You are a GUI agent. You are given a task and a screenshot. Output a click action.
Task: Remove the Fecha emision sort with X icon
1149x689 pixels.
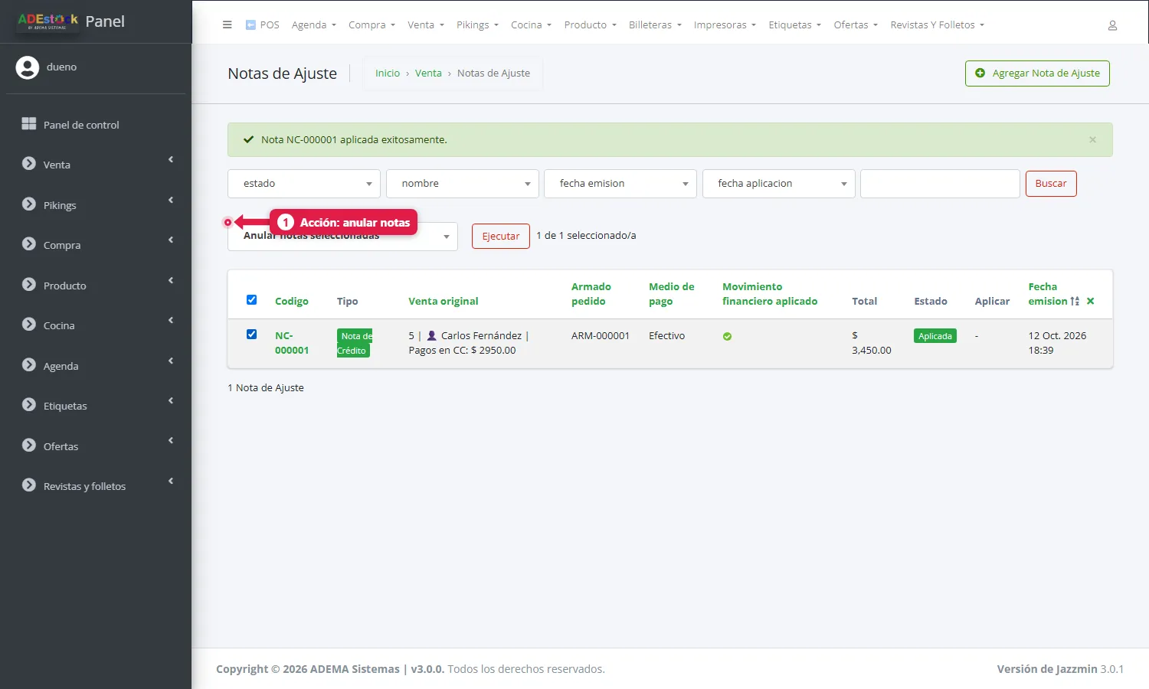1090,301
